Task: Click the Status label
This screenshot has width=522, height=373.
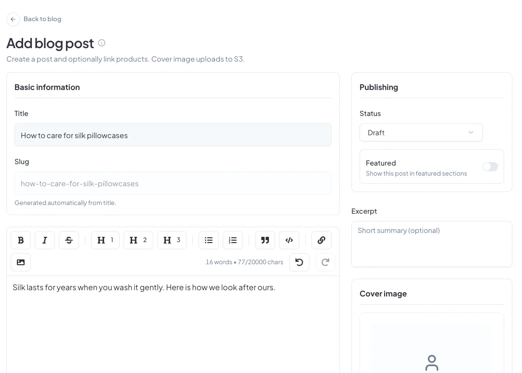Action: (370, 114)
